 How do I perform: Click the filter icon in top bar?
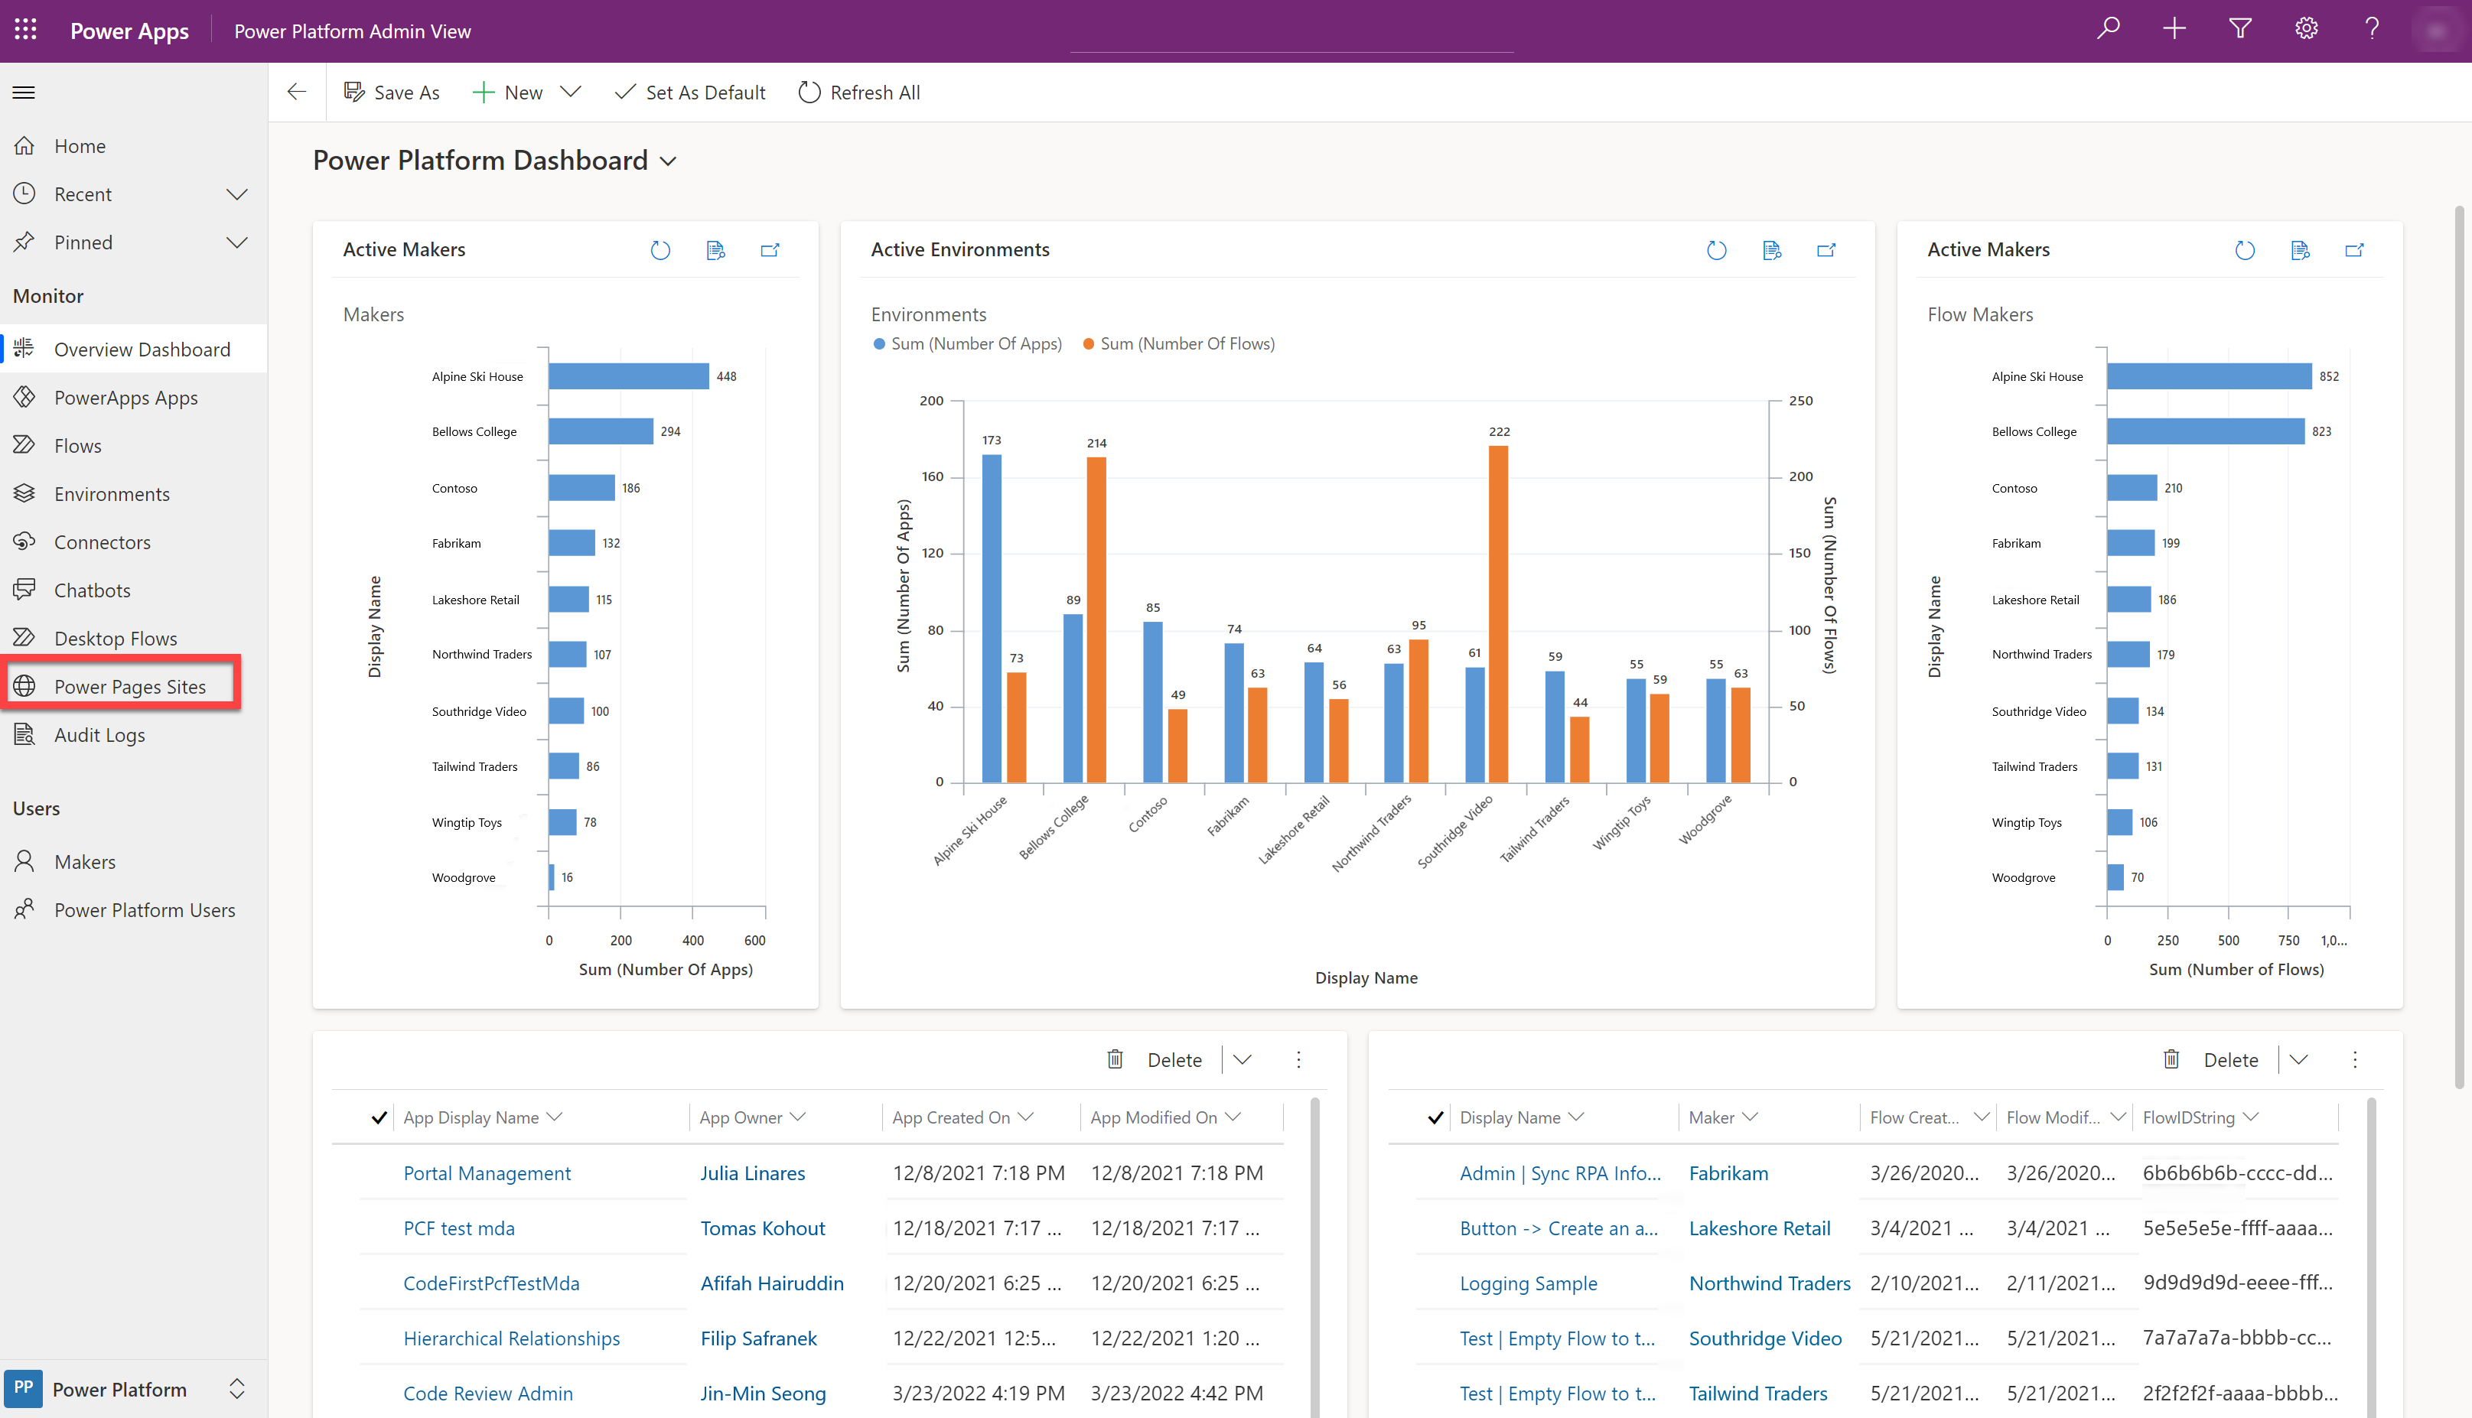point(2241,31)
